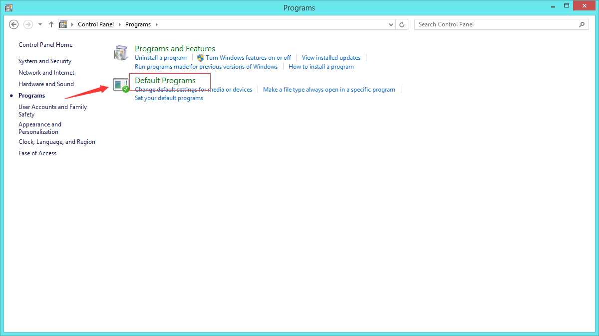Expand the address bar history dropdown
The image size is (599, 336).
[x=391, y=24]
